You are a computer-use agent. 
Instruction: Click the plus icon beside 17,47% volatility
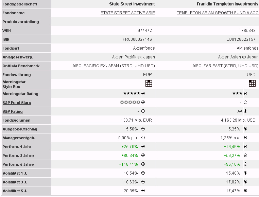(x=245, y=191)
